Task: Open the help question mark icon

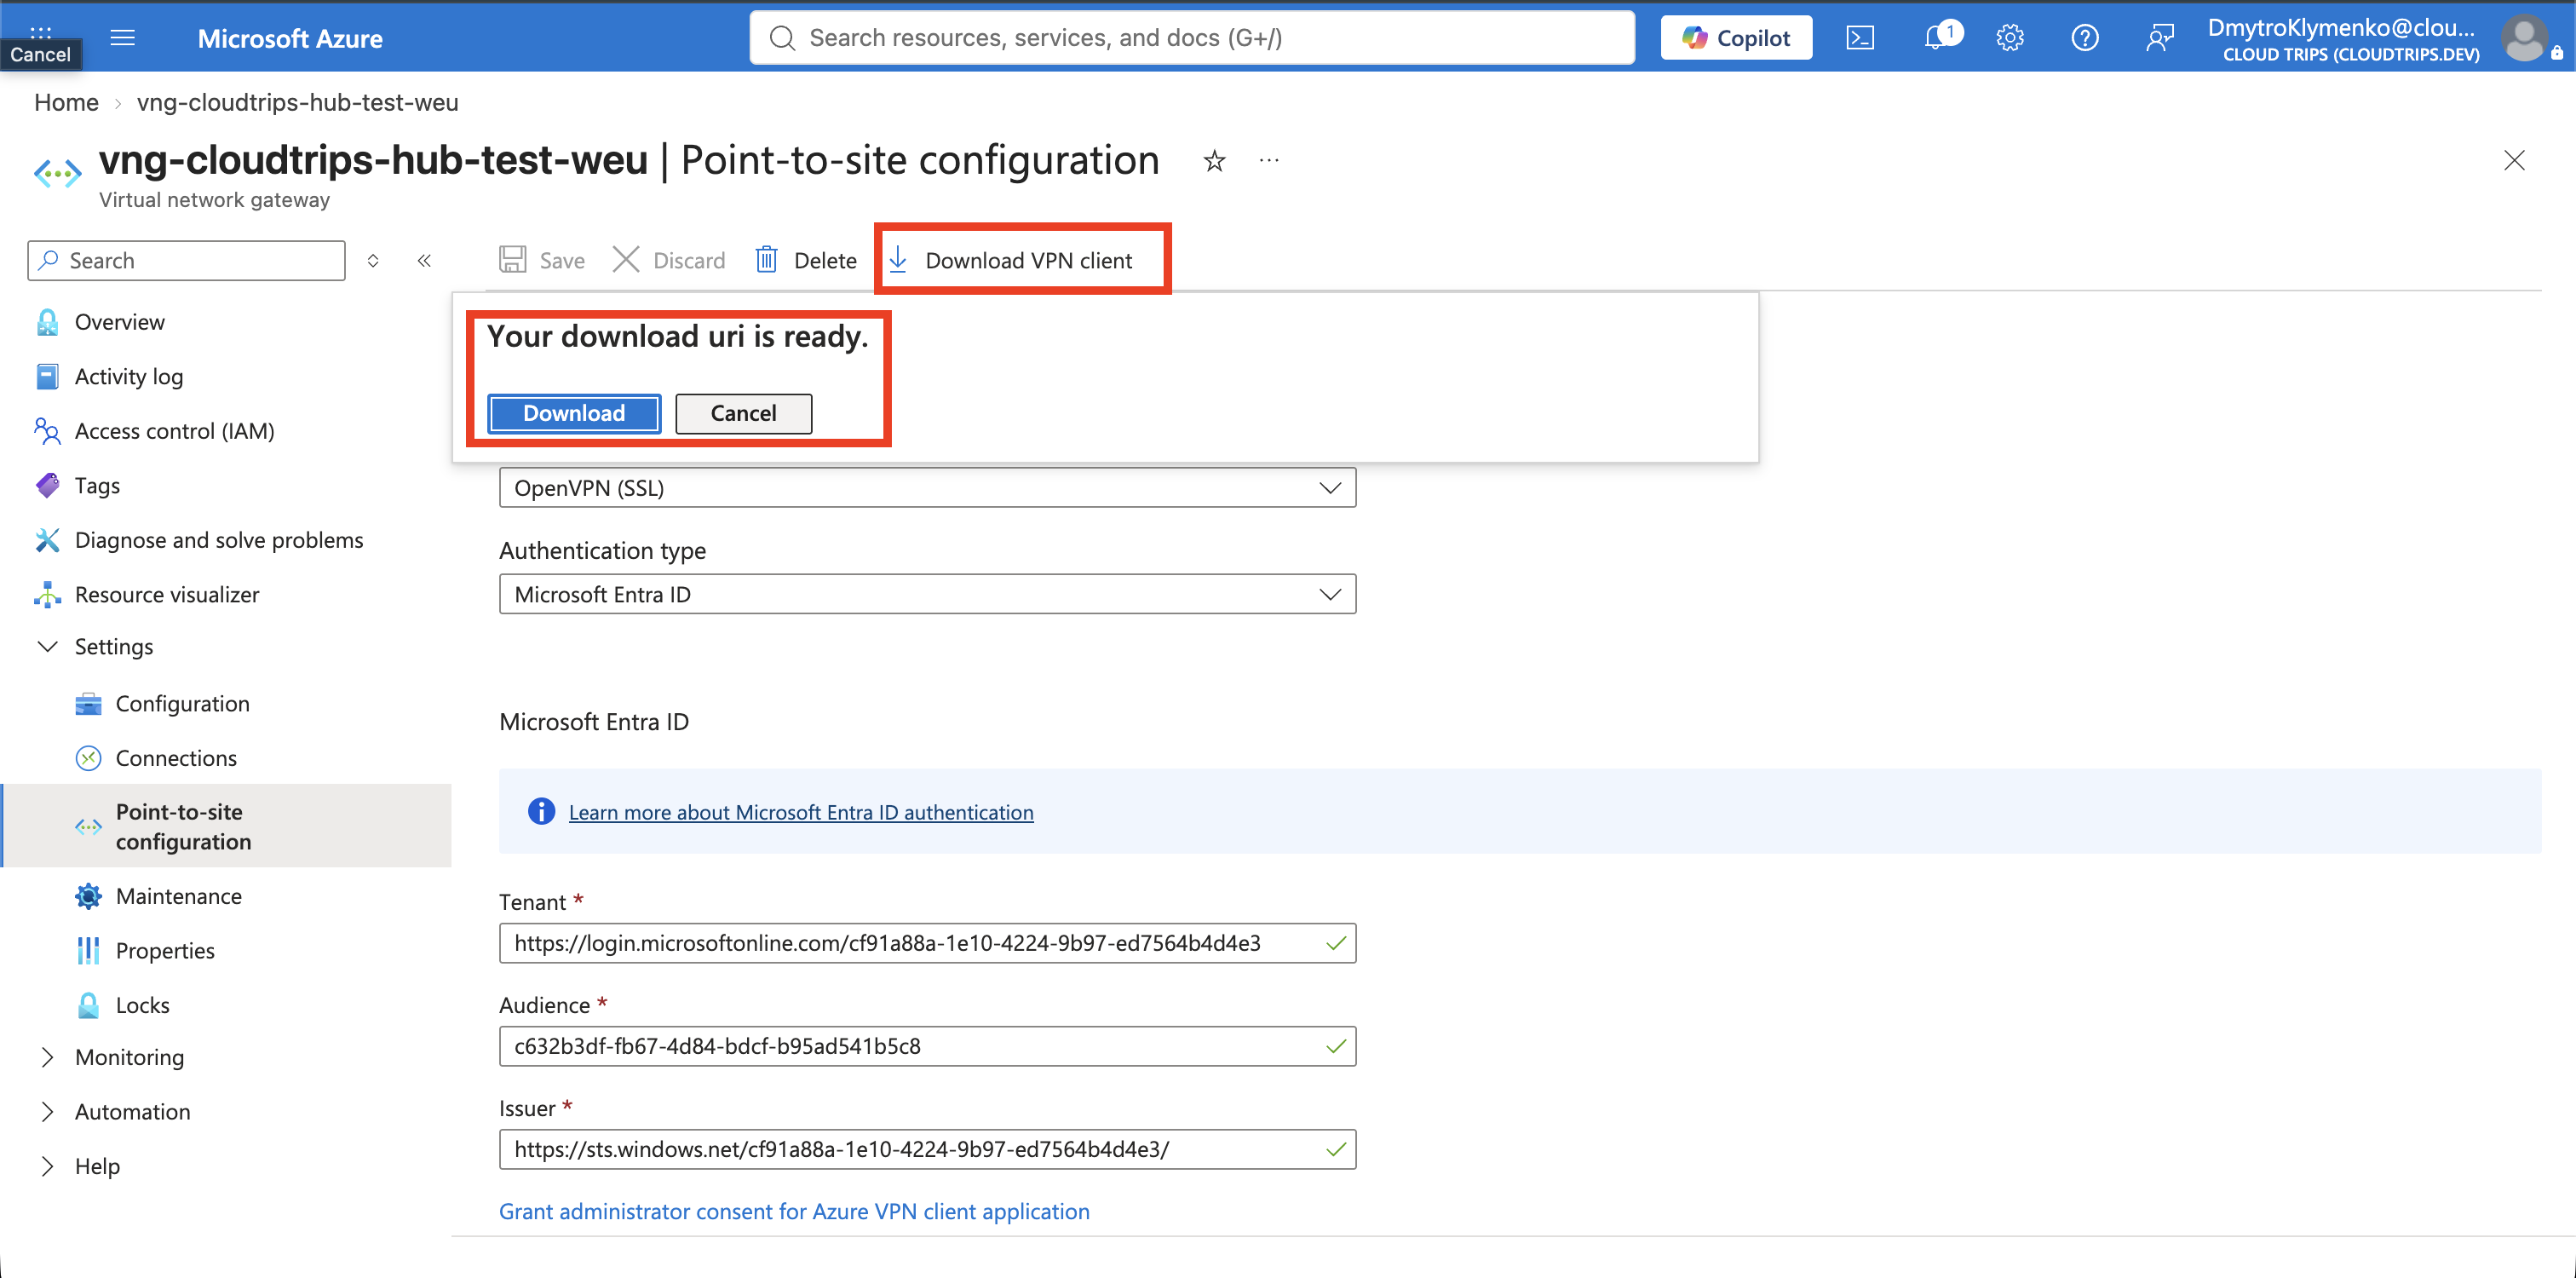Action: [2084, 38]
